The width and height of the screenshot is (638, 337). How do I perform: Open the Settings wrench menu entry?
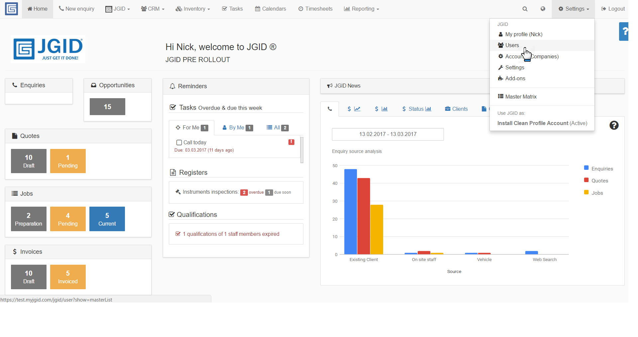[x=542, y=68]
